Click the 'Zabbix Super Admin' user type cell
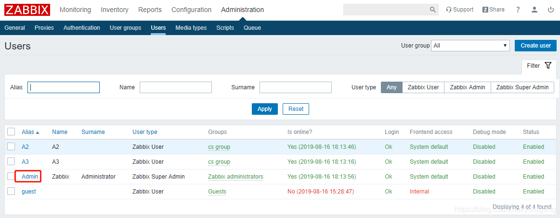 pos(158,177)
